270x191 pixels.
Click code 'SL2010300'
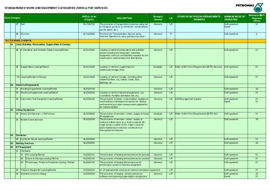pyautogui.click(x=89, y=67)
